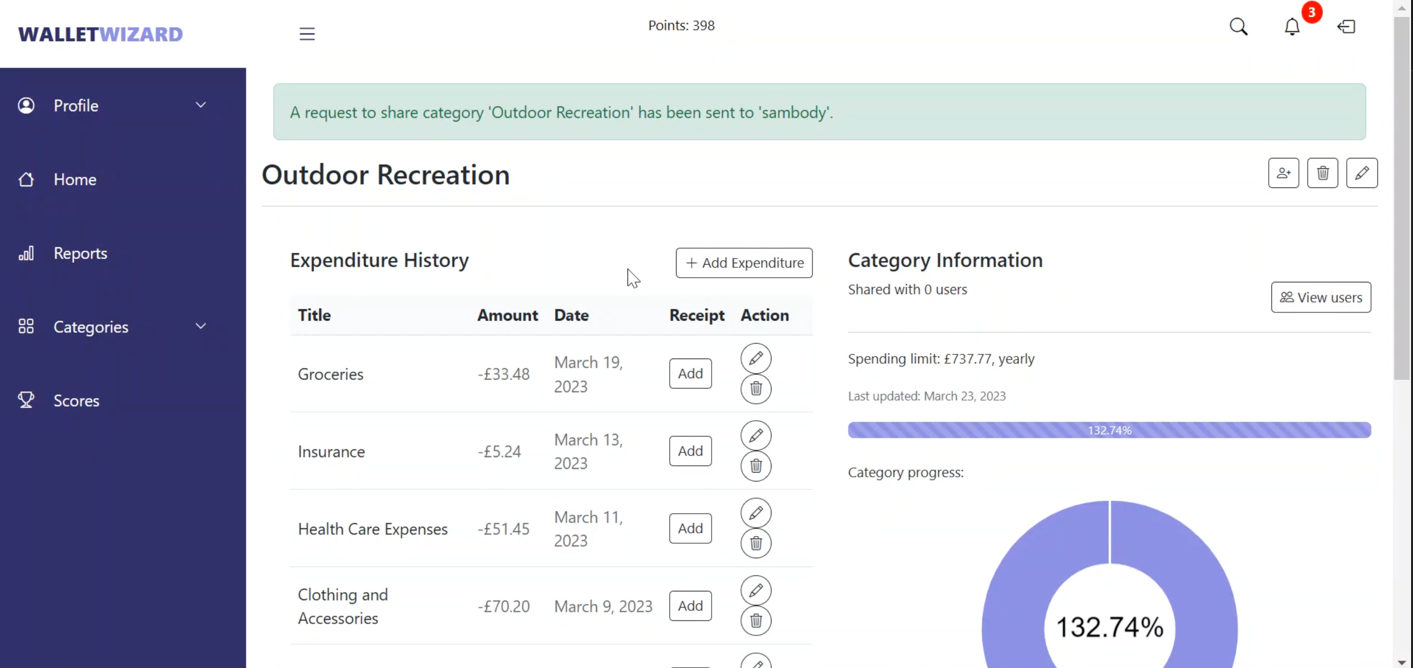Viewport: 1413px width, 668px height.
Task: Add receipt for Groceries
Action: click(x=690, y=374)
